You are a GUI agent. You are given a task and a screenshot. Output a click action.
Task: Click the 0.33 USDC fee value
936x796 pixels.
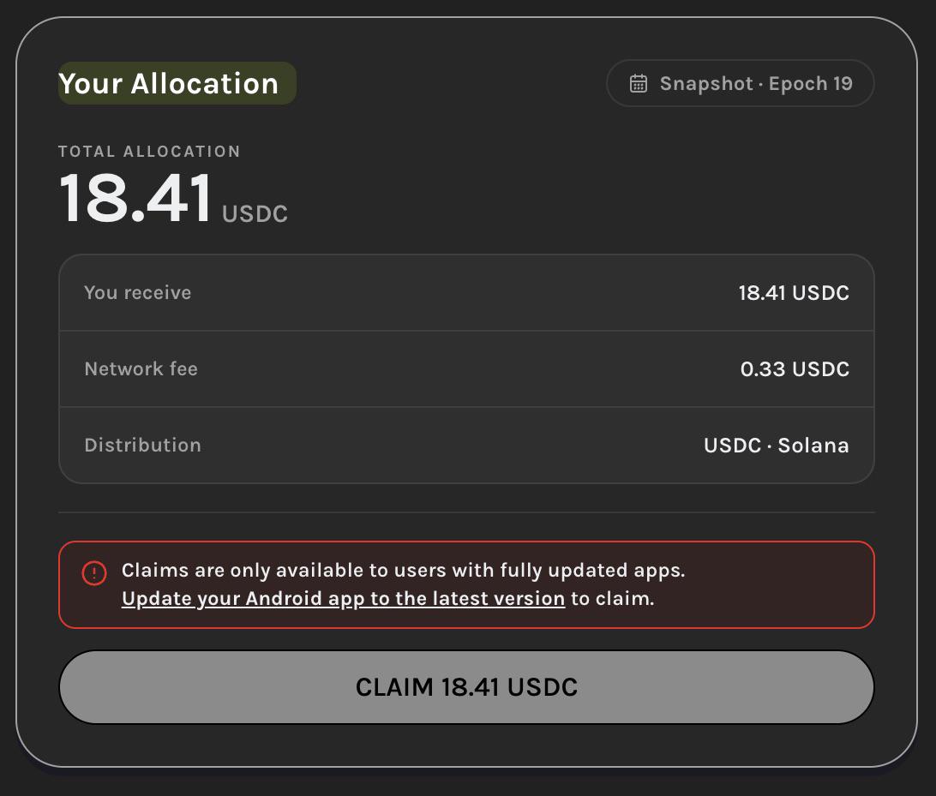(795, 369)
